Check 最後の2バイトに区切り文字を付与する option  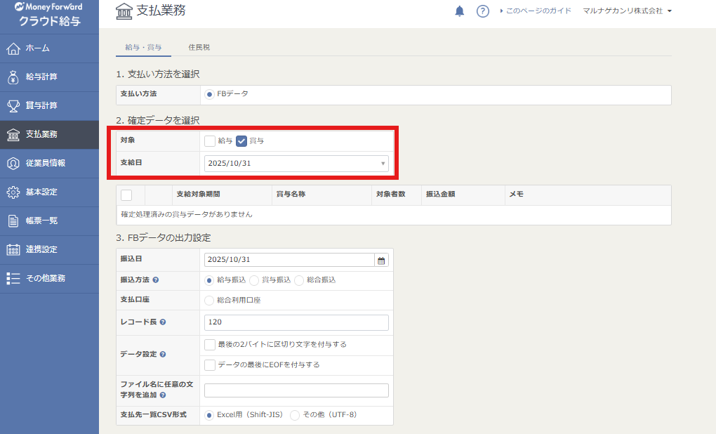pos(210,345)
